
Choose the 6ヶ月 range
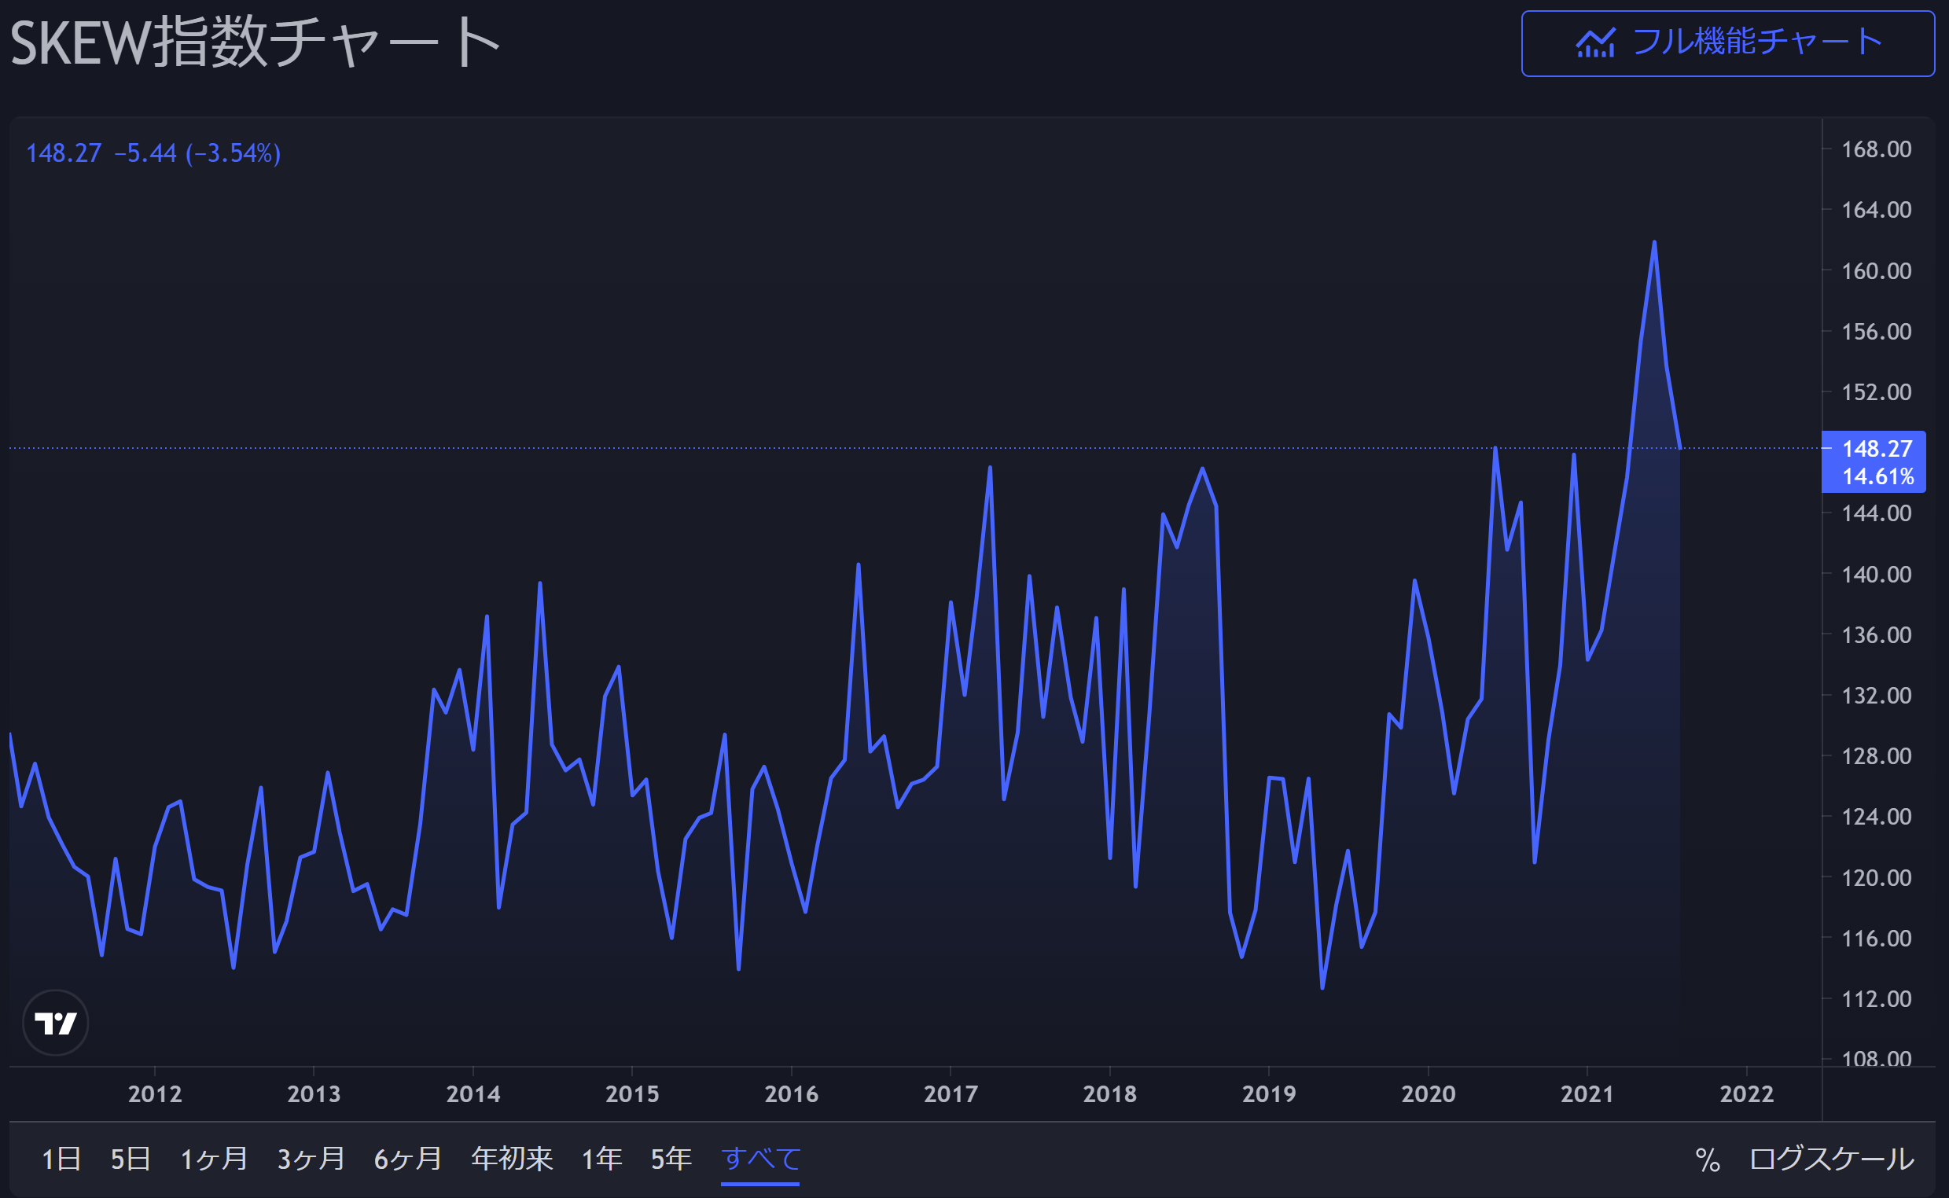(x=408, y=1159)
